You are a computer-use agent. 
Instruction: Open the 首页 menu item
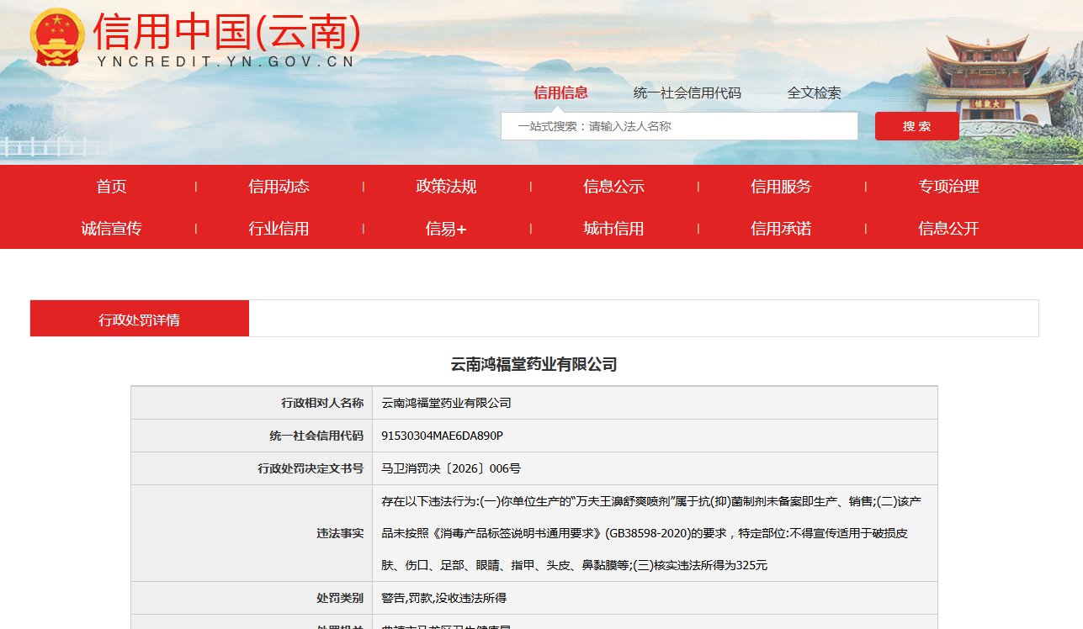pyautogui.click(x=111, y=187)
